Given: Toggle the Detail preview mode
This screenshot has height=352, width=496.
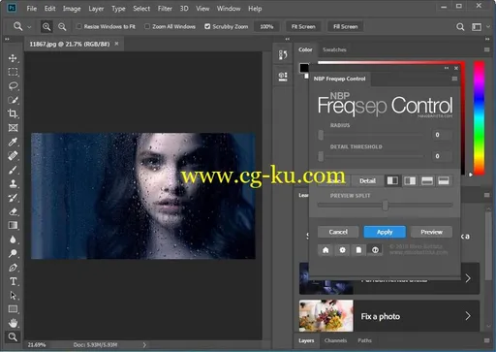Looking at the screenshot, I should click(367, 180).
